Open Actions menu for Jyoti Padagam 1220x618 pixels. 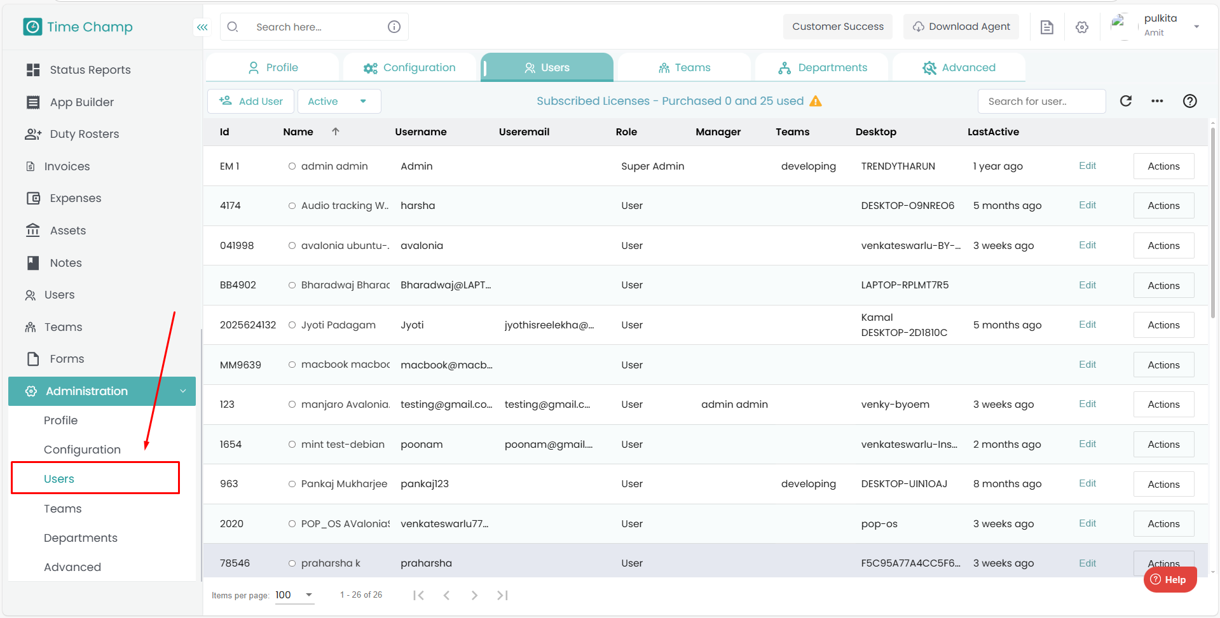click(x=1163, y=325)
